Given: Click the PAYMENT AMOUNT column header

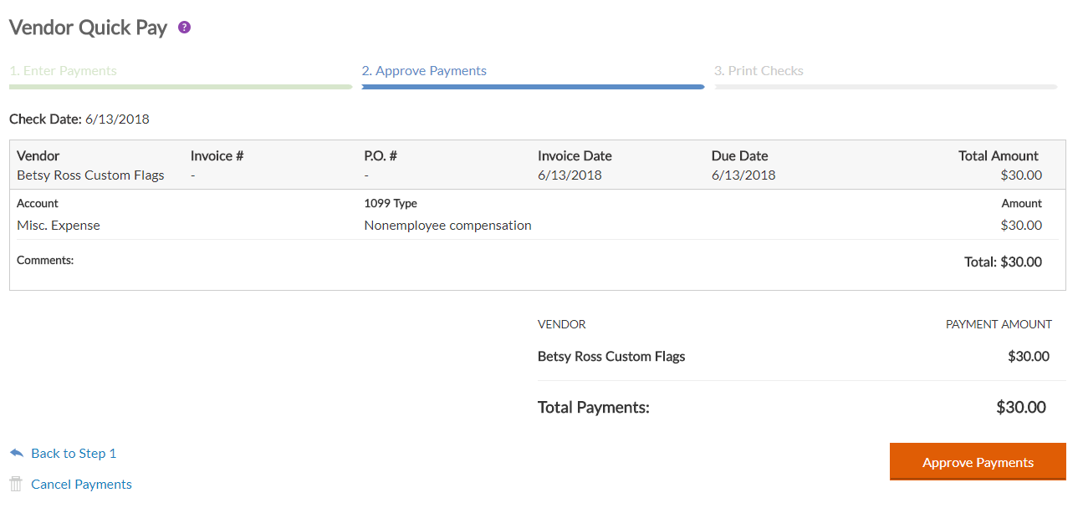Looking at the screenshot, I should pos(999,324).
